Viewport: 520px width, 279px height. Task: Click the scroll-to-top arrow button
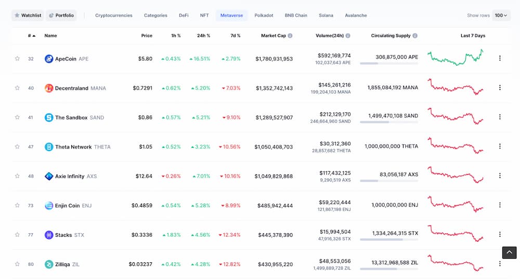pyautogui.click(x=509, y=252)
